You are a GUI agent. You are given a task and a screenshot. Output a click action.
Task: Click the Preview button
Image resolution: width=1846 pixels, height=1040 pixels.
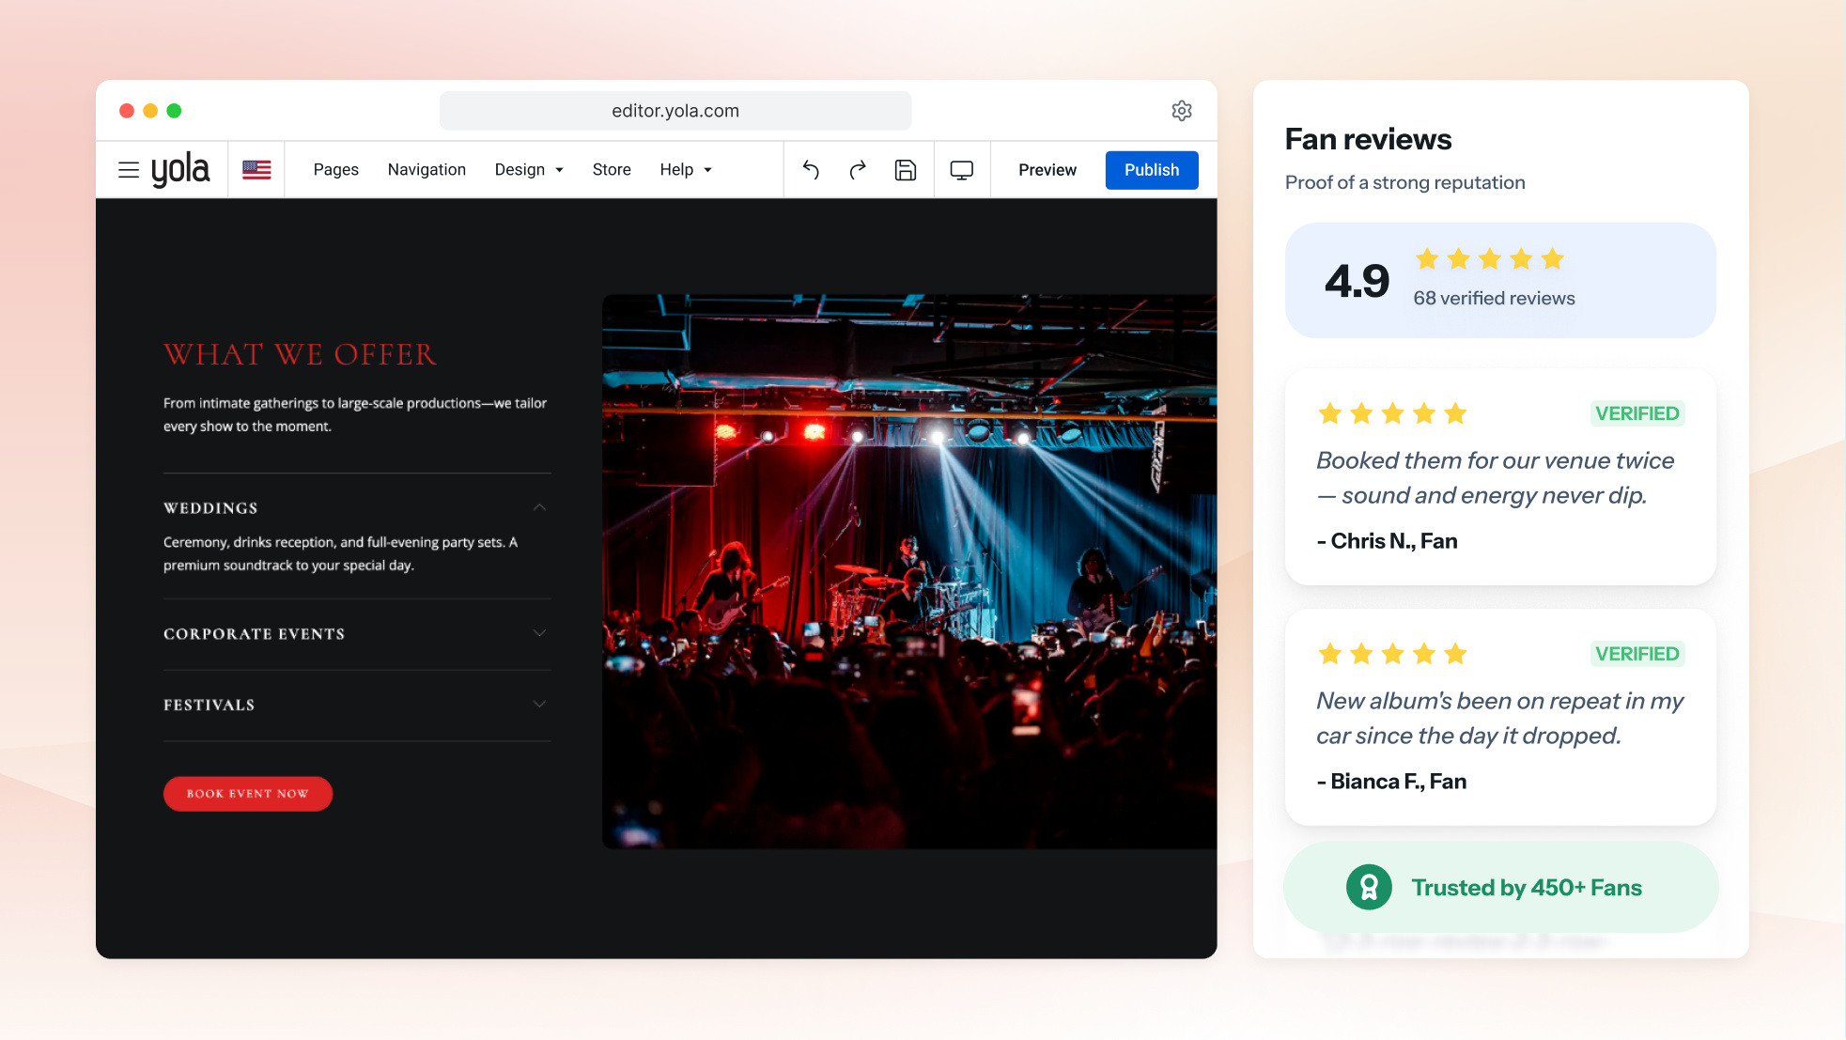1047,170
